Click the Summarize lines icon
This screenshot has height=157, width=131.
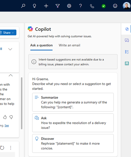click(x=37, y=97)
